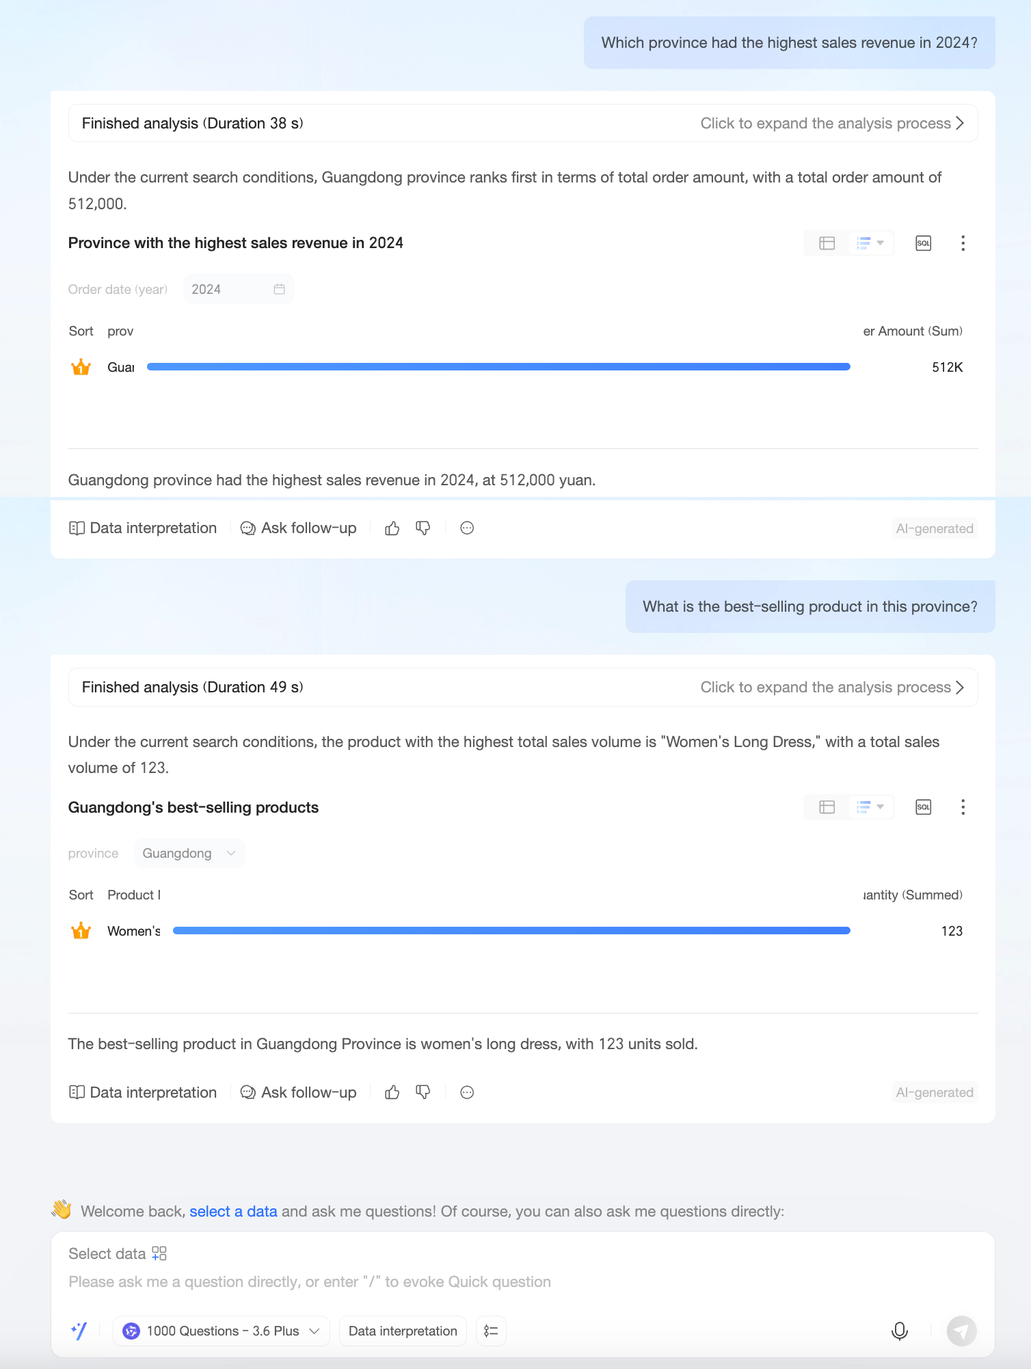Switch first chart to table view
Screen dimensions: 1031x1369
pos(827,243)
